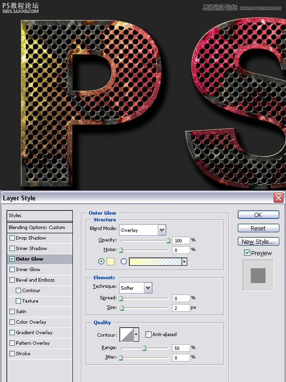Expand the Contour picker dropdown arrow
The width and height of the screenshot is (286, 382).
click(136, 335)
